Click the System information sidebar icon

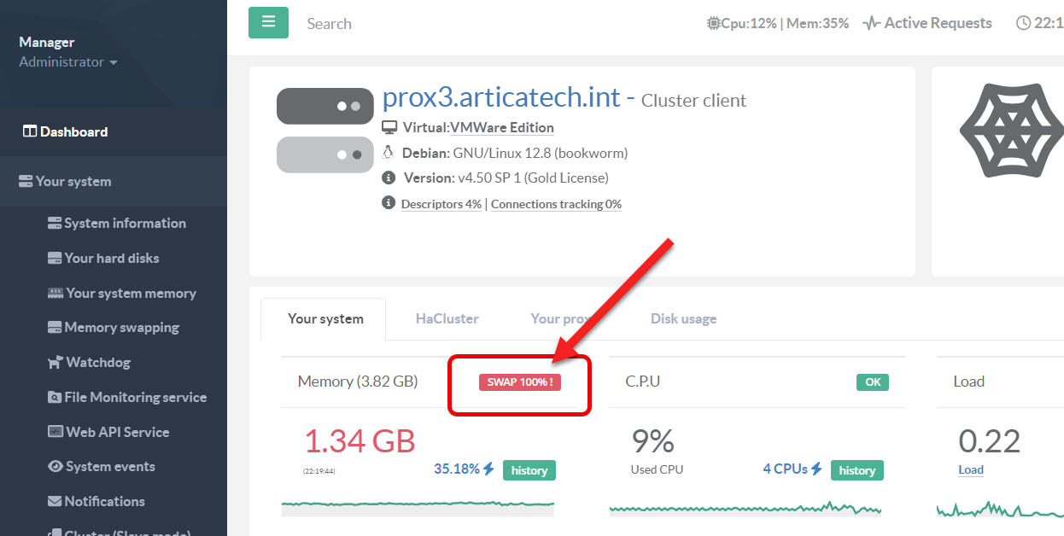point(55,224)
